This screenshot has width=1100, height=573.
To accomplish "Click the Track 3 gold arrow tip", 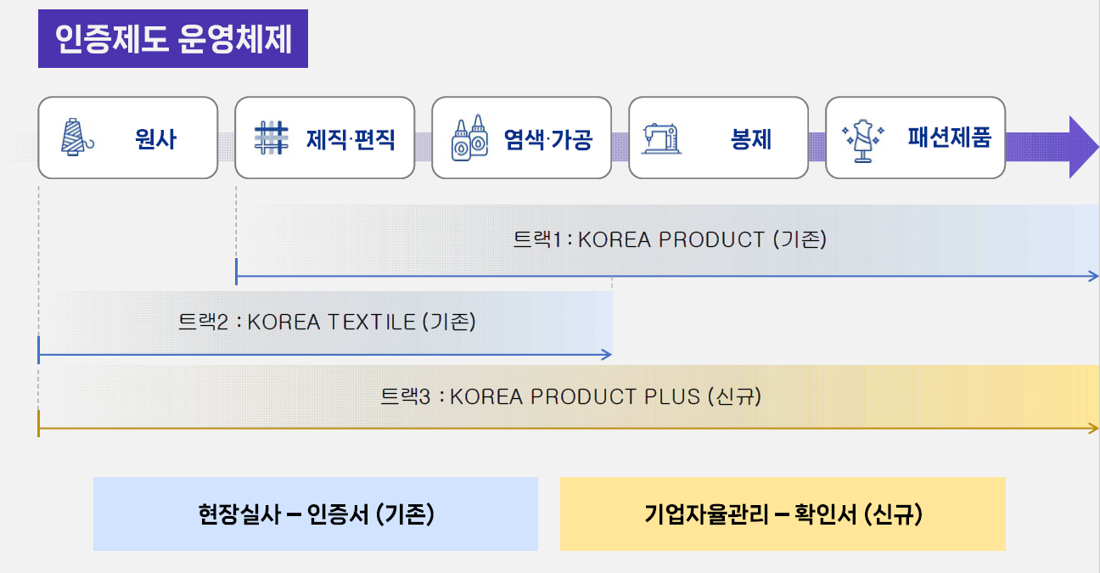I will (x=1094, y=429).
